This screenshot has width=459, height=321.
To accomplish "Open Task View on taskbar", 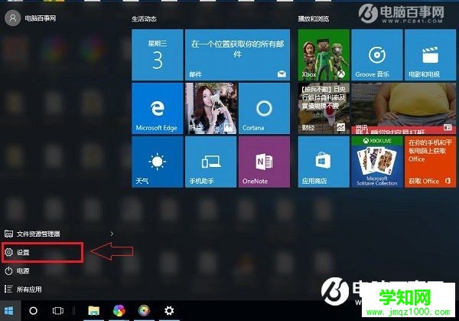I will [x=57, y=311].
